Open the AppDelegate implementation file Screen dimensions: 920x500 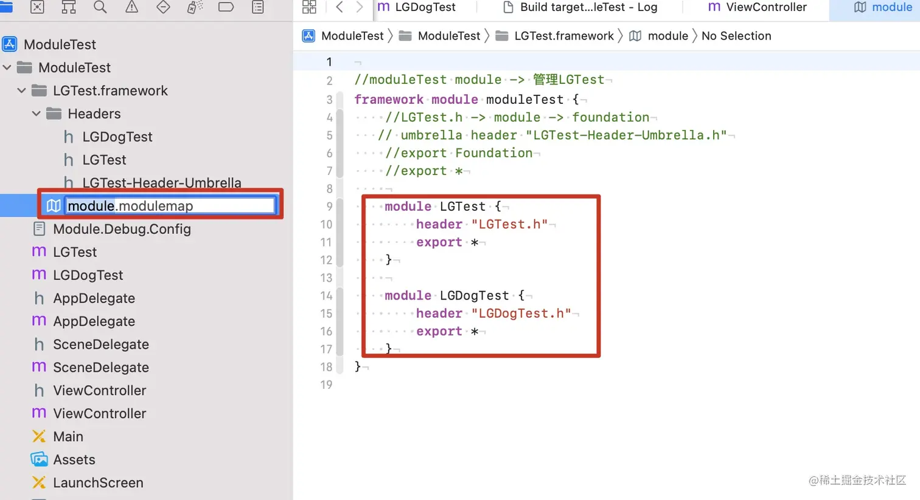(94, 321)
